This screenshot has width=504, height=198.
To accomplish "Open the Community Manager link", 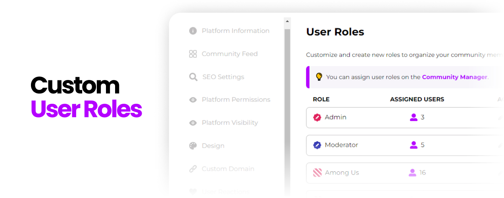I will (x=454, y=77).
